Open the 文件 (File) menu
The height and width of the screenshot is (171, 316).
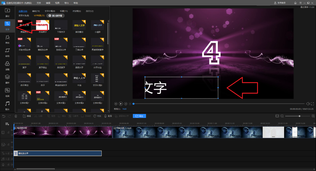point(39,3)
